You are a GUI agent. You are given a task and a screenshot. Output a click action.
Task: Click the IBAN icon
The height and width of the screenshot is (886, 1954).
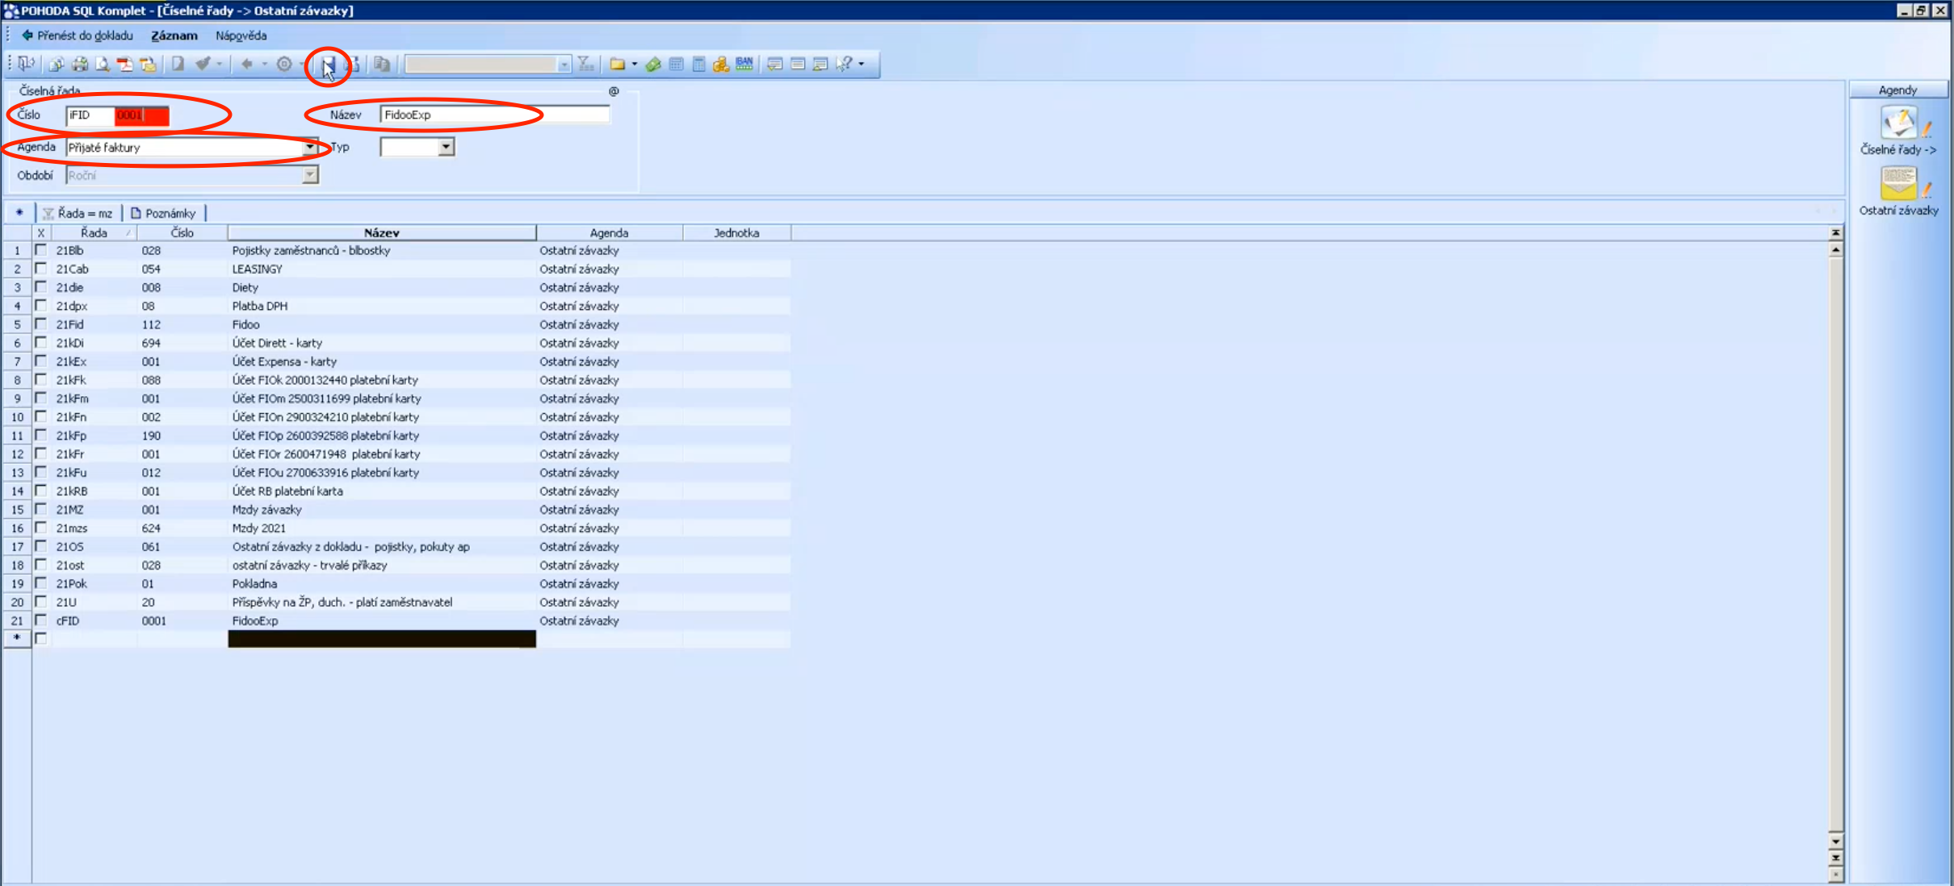point(744,64)
